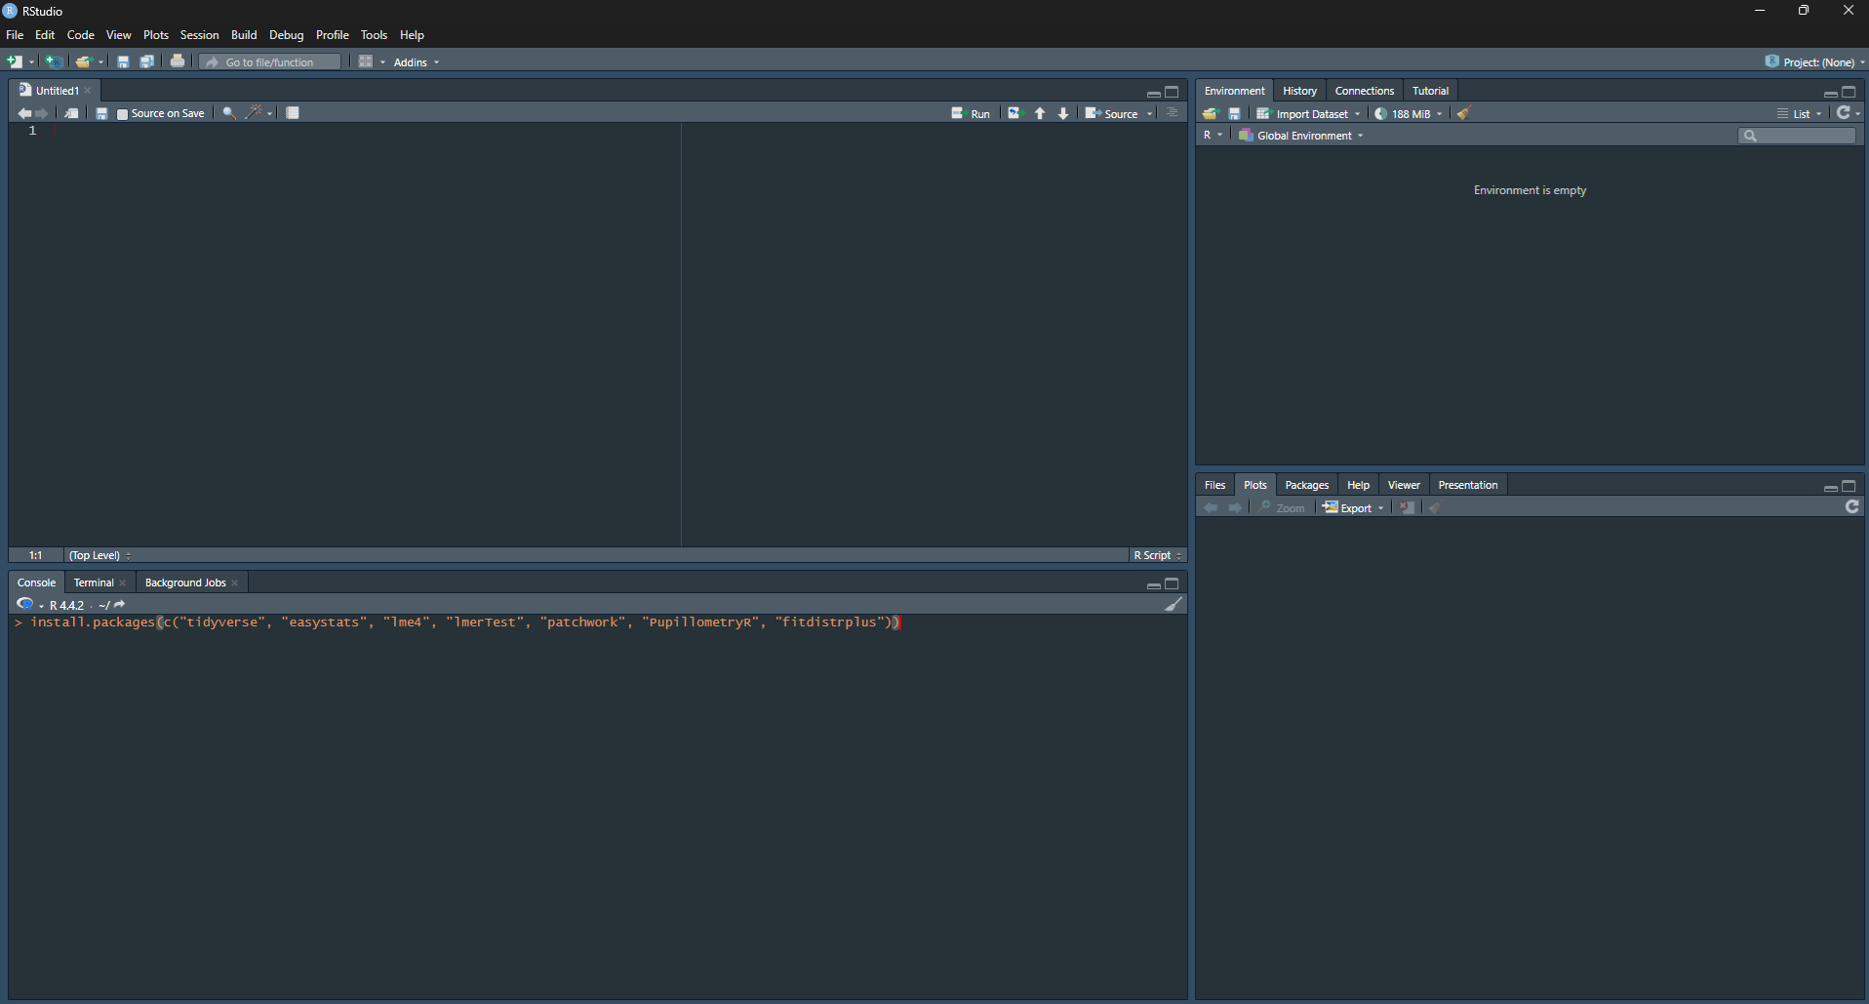Click Show in new window icon
The image size is (1869, 1004).
tap(71, 113)
